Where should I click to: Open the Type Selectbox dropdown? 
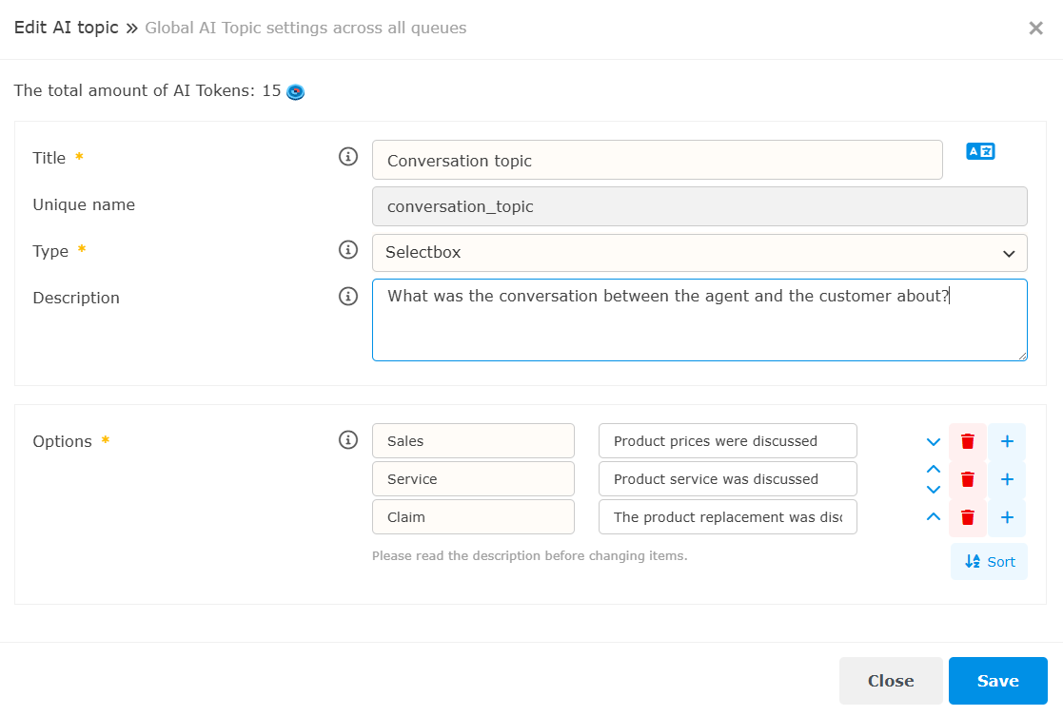699,253
